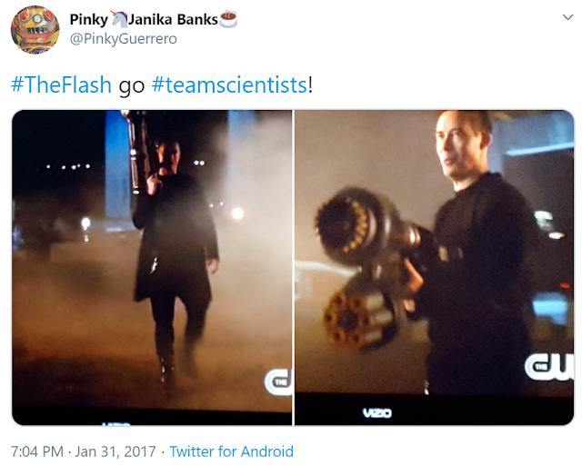The width and height of the screenshot is (582, 466).
Task: Open the #TheFlash hashtag link
Action: 61,84
